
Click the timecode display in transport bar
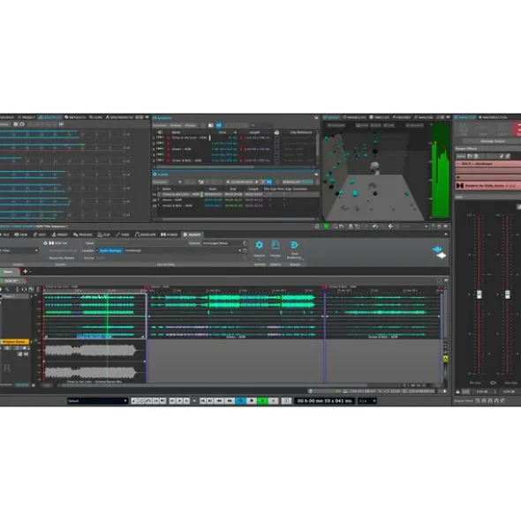(x=325, y=401)
